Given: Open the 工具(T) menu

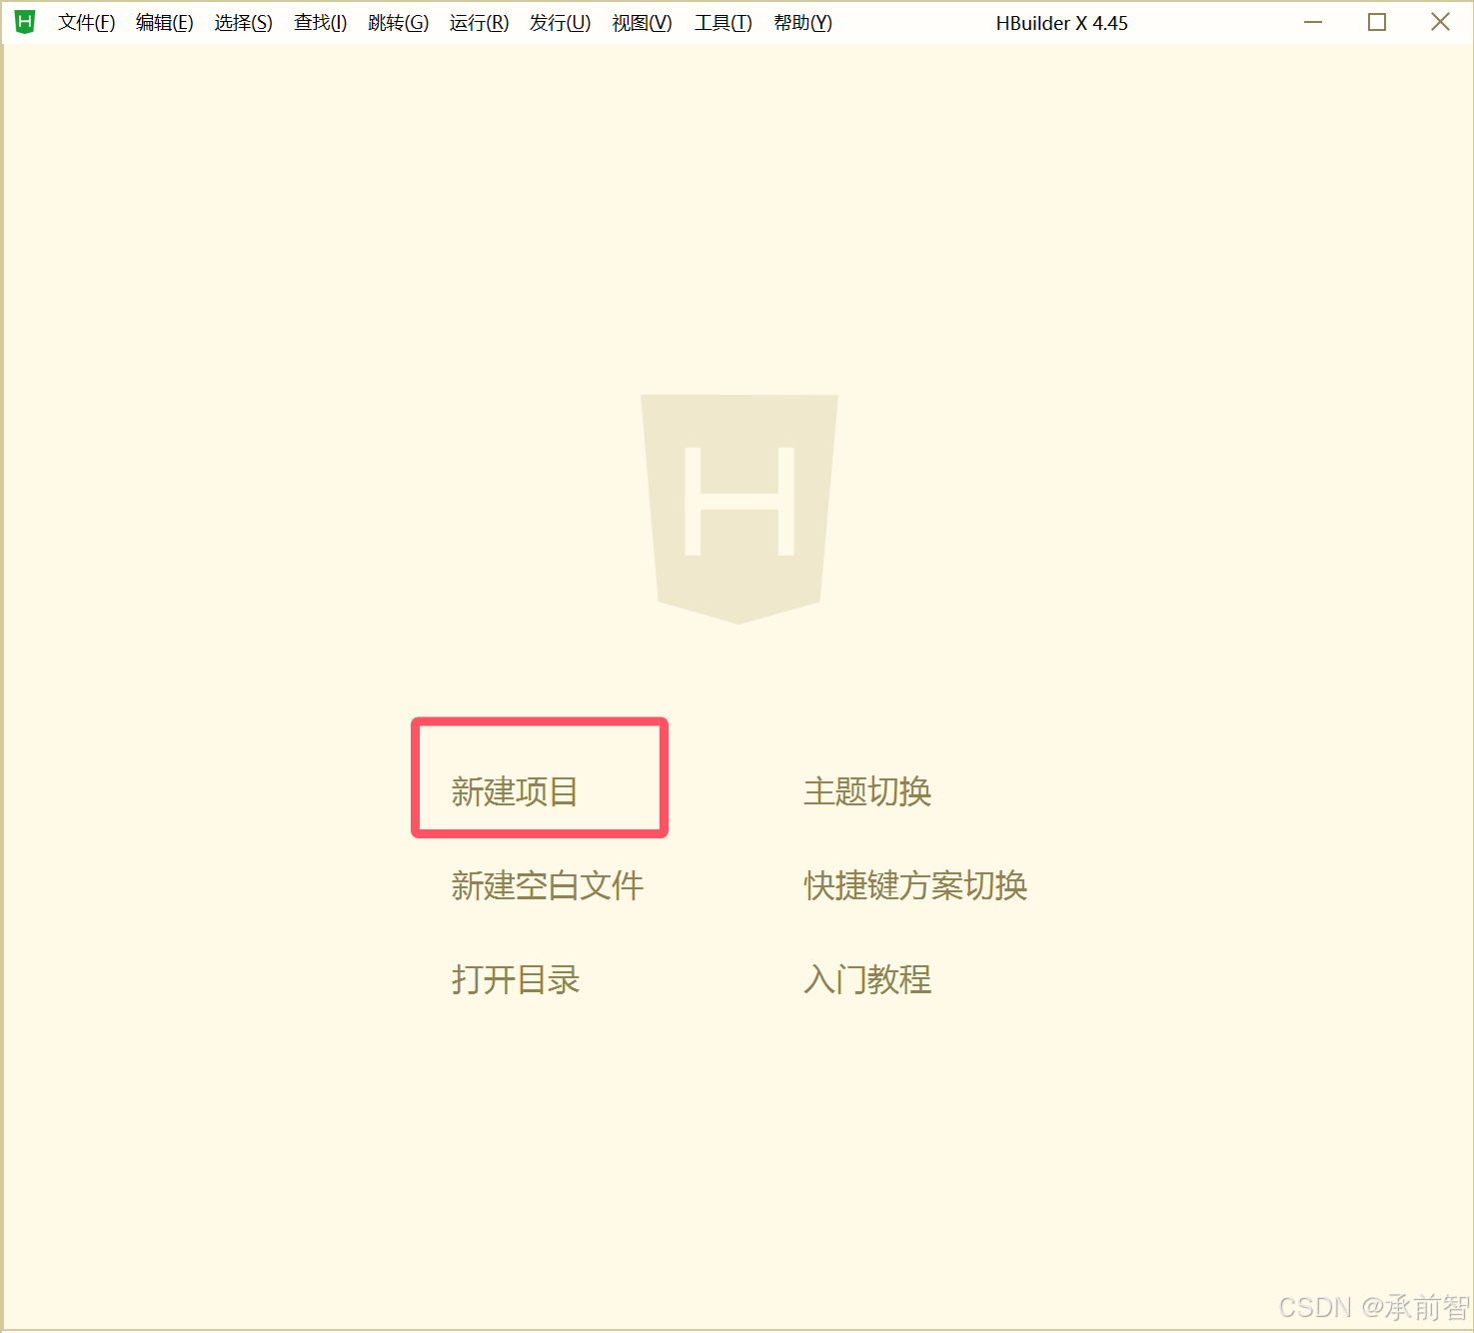Looking at the screenshot, I should click(723, 23).
